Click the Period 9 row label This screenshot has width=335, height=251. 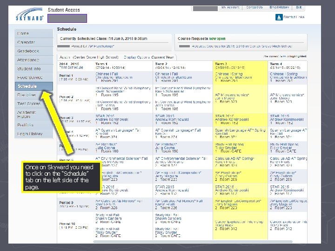tap(66, 203)
